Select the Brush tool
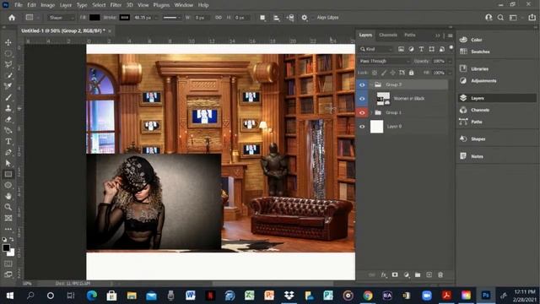Image resolution: width=540 pixels, height=304 pixels. pyautogui.click(x=8, y=98)
